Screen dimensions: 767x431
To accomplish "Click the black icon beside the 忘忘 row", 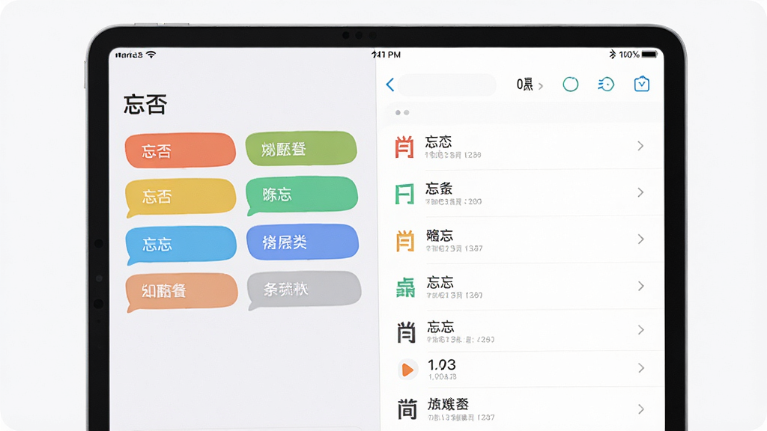I will point(406,332).
